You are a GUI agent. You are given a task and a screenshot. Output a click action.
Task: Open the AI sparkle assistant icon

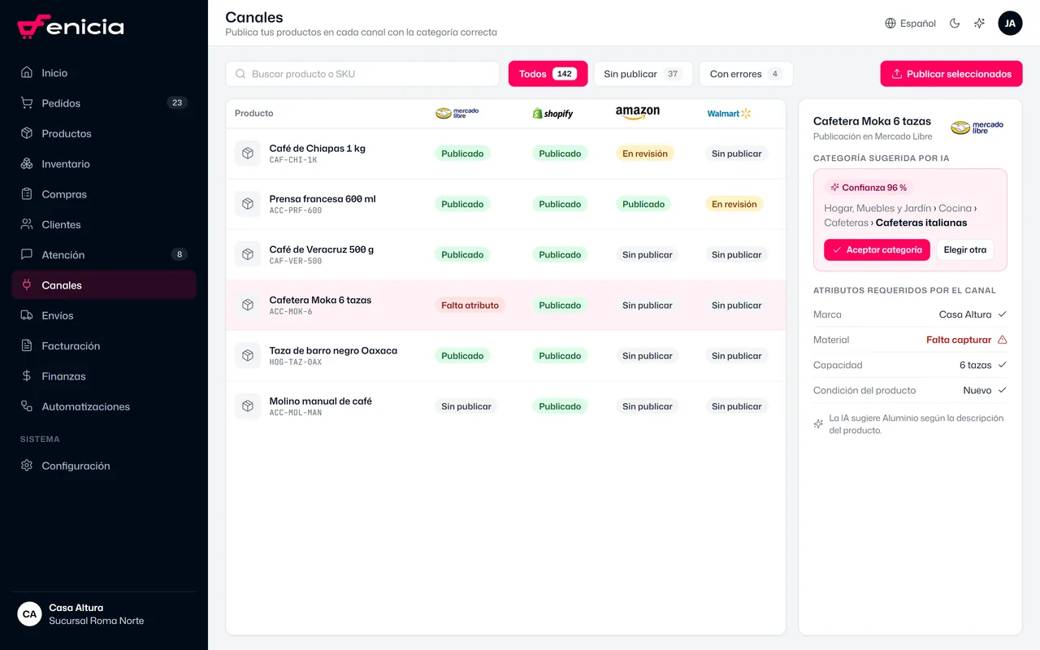979,24
